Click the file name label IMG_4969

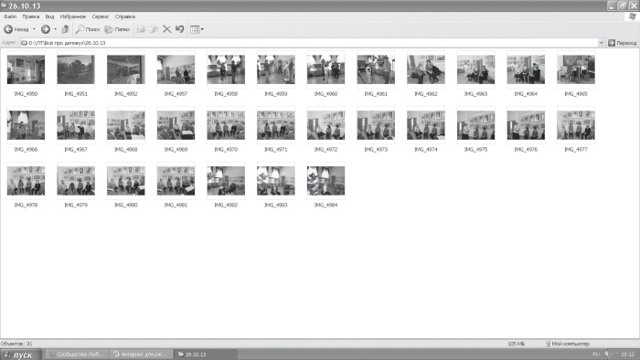coord(176,150)
